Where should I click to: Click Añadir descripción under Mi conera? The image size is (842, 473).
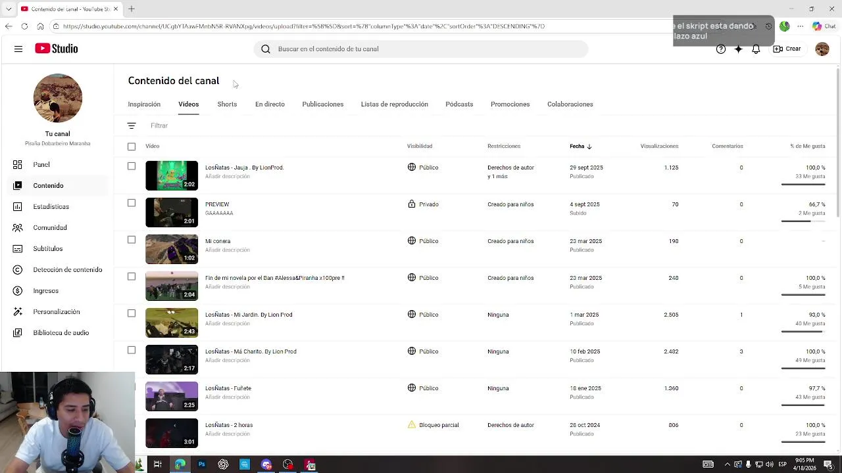point(228,250)
